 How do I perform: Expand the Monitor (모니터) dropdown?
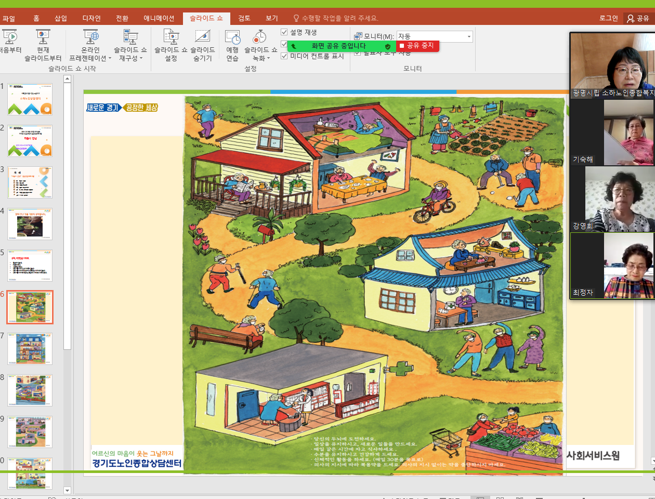pos(469,36)
